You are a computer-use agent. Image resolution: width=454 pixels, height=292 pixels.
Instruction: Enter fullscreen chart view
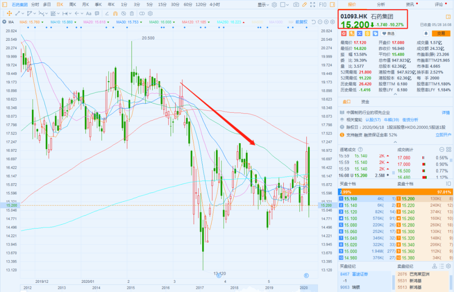[313, 5]
